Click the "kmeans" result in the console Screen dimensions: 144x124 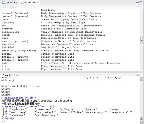point(91,109)
